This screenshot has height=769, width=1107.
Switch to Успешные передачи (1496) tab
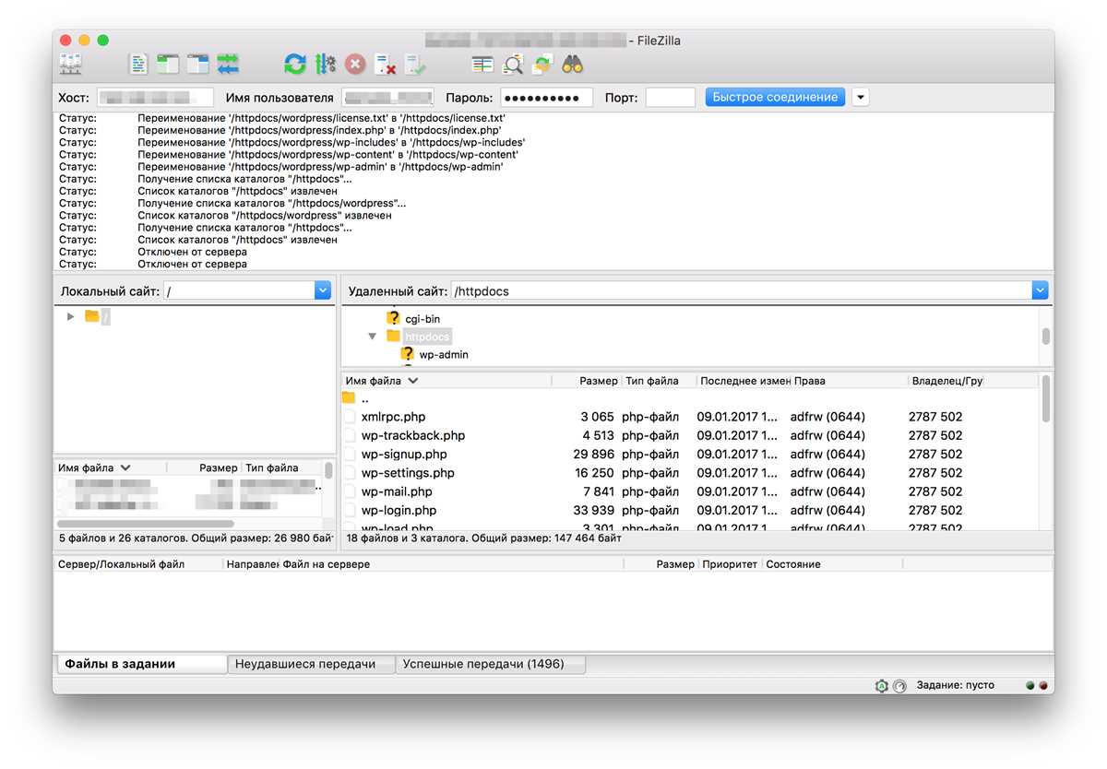[491, 664]
